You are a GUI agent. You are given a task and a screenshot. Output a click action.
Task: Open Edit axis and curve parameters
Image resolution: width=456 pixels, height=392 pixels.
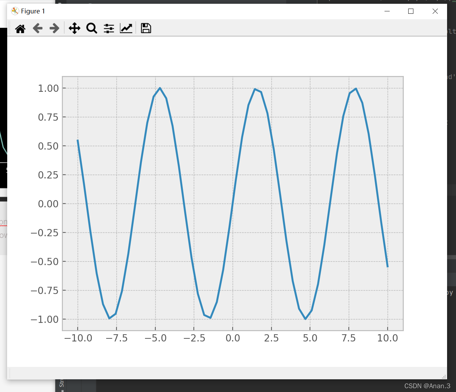point(126,28)
